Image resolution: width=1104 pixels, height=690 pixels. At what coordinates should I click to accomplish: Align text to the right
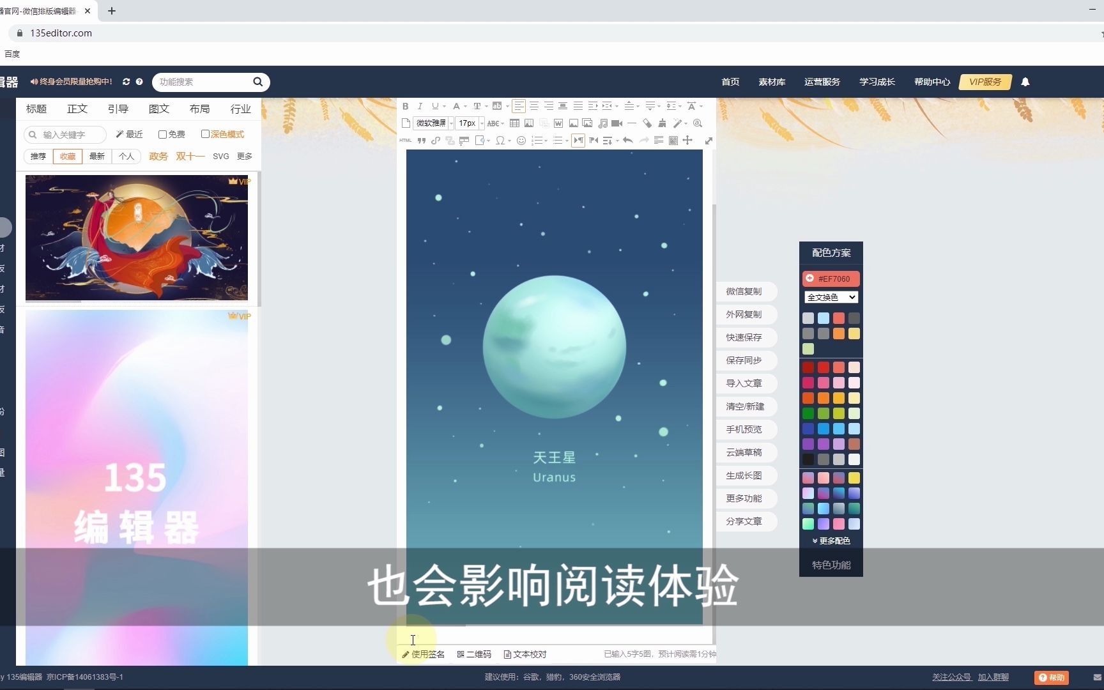(x=549, y=106)
